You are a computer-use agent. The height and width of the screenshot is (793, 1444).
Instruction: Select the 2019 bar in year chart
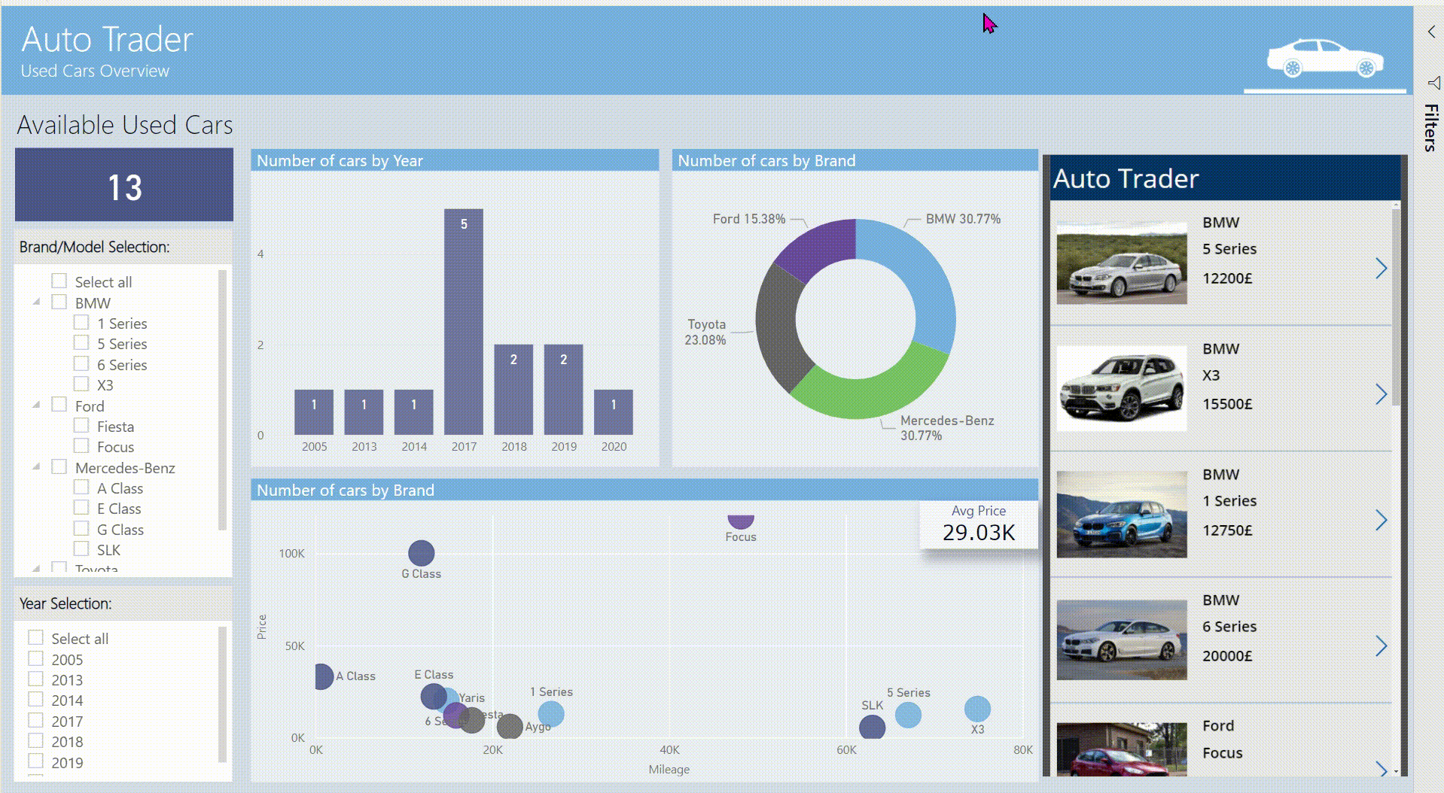pos(563,390)
